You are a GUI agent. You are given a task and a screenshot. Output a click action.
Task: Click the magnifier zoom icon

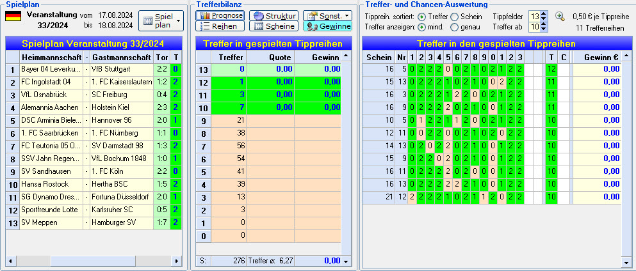coord(560,17)
